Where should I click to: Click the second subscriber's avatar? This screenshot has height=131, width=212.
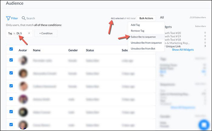pyautogui.click(x=23, y=73)
